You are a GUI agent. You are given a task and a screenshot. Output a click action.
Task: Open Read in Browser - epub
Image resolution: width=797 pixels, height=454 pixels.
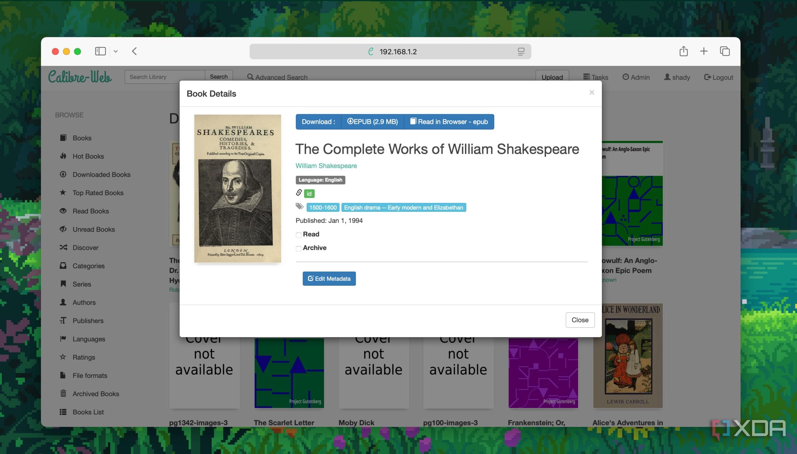[449, 122]
